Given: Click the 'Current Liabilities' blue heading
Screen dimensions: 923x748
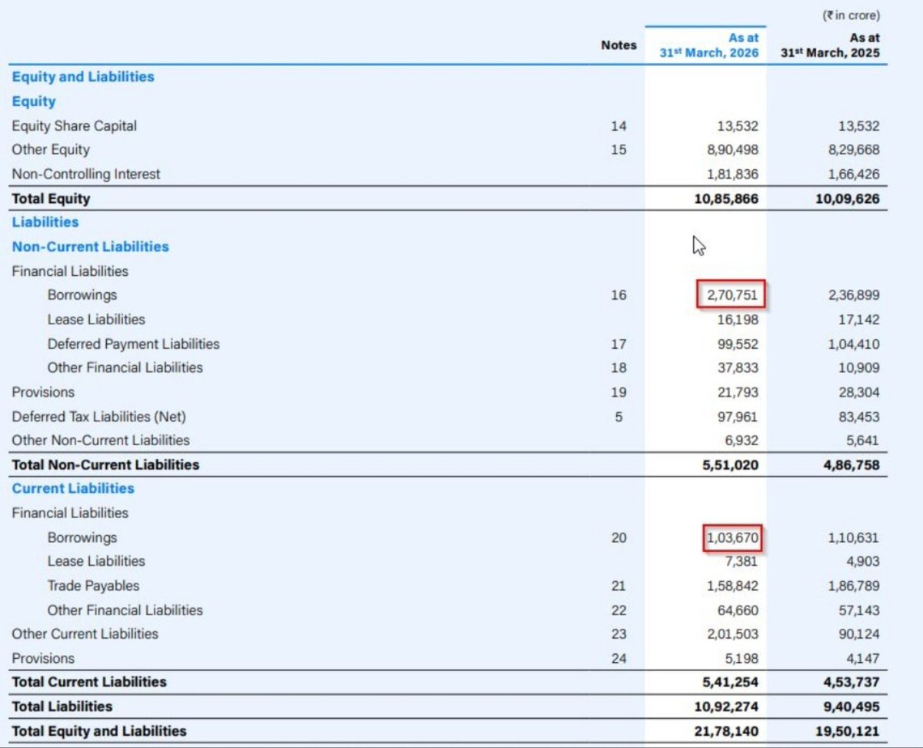Looking at the screenshot, I should pyautogui.click(x=73, y=489).
